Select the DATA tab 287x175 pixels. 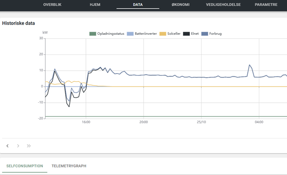(138, 4)
